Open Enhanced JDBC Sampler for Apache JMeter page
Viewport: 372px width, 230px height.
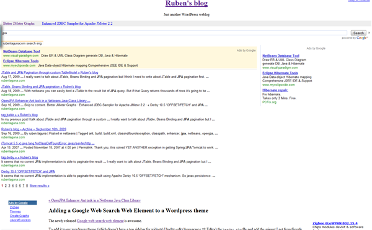[x=77, y=23]
